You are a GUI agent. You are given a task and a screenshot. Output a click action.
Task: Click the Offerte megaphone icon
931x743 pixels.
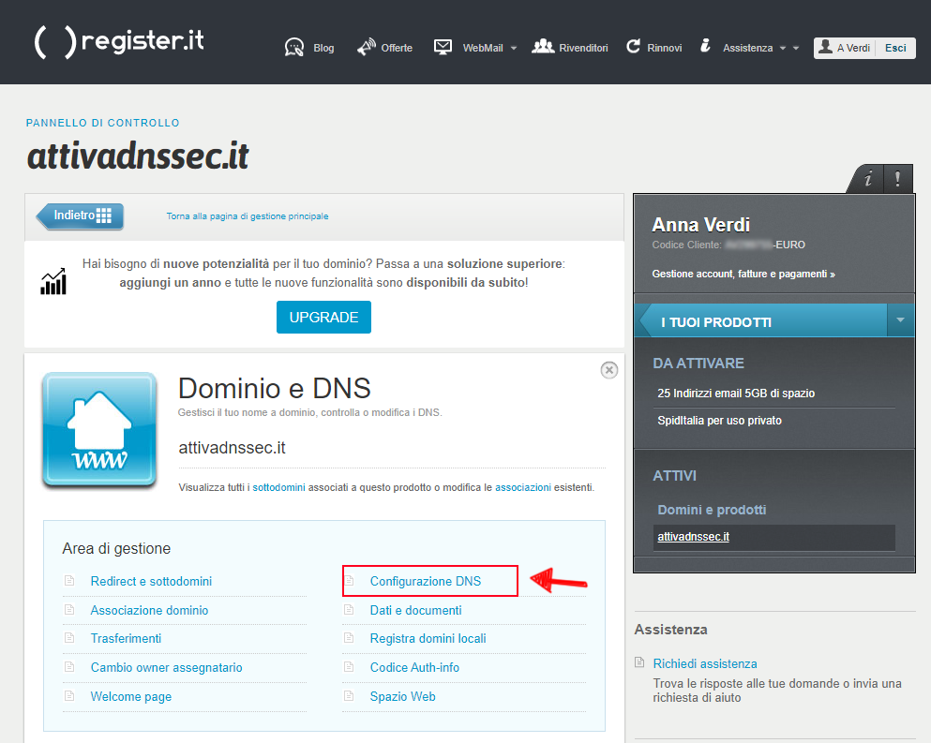pyautogui.click(x=366, y=47)
